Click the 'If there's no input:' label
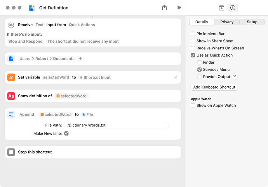 click(24, 34)
